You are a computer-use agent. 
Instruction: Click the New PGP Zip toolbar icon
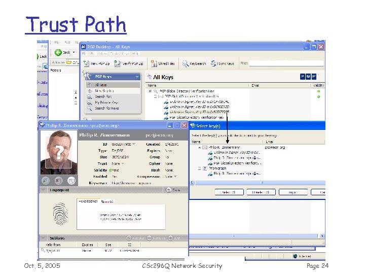86,63
